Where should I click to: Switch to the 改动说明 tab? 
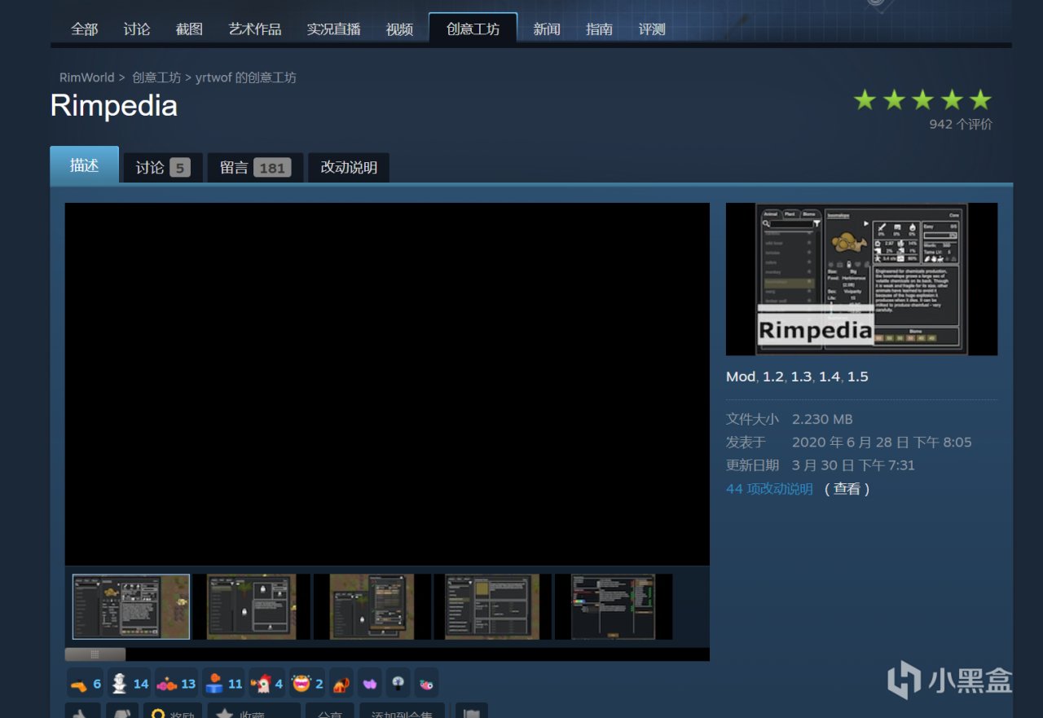(349, 168)
